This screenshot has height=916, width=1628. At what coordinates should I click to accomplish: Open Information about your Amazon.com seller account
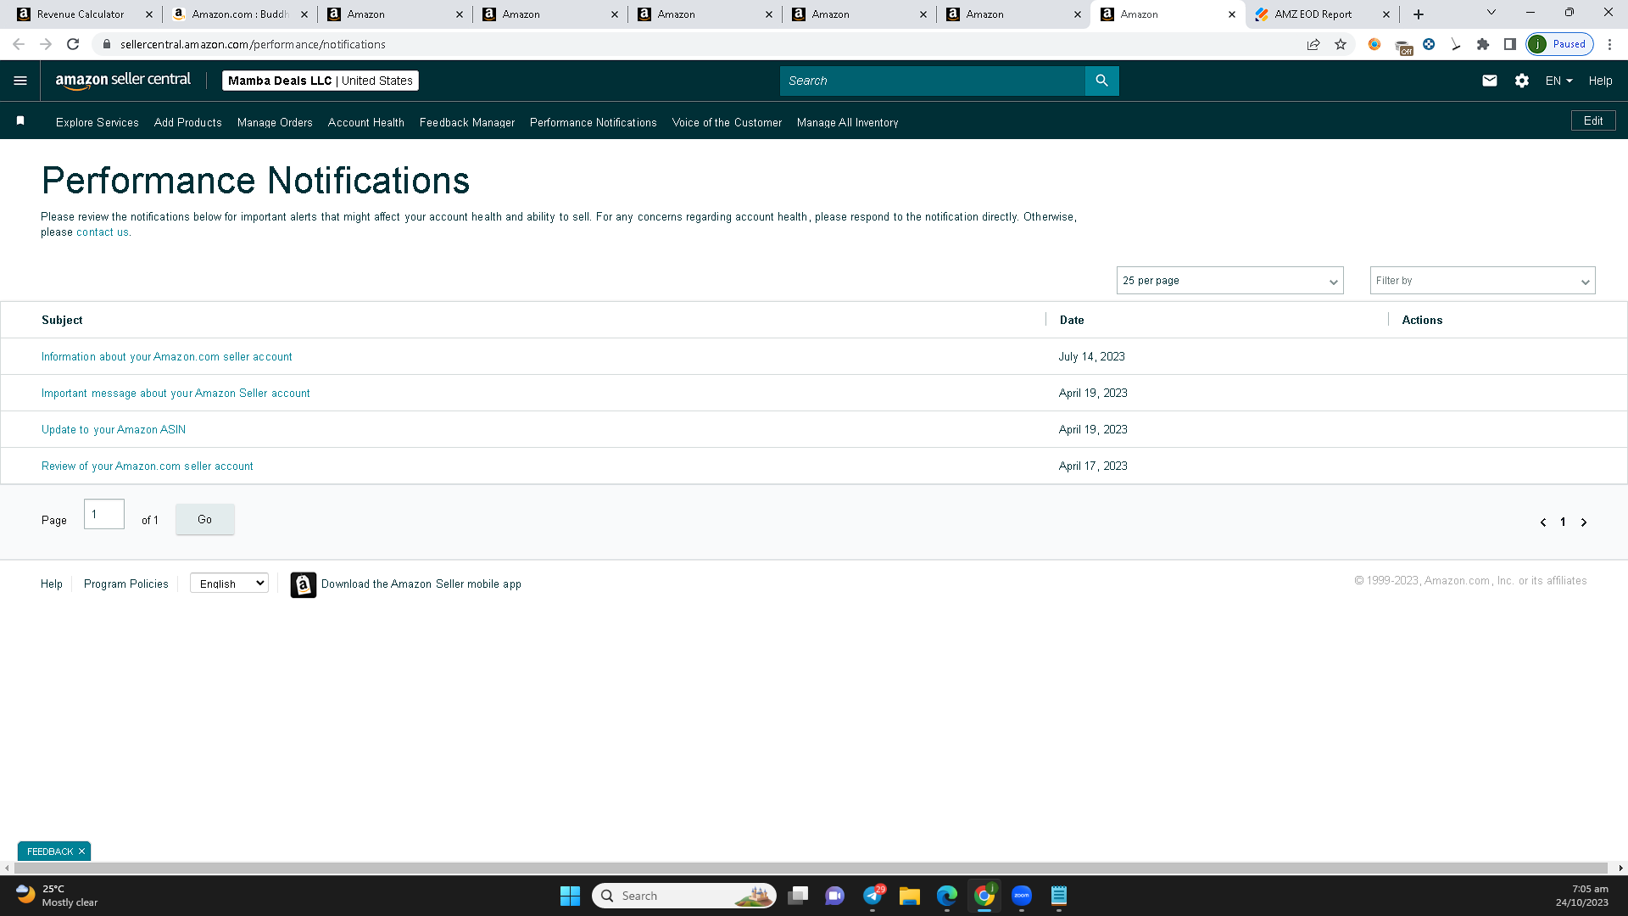(x=167, y=357)
